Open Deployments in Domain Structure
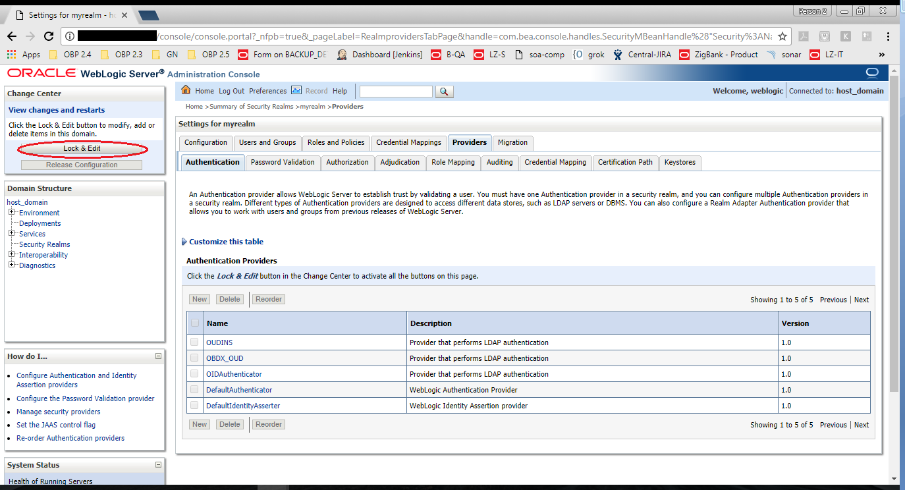 coord(40,223)
